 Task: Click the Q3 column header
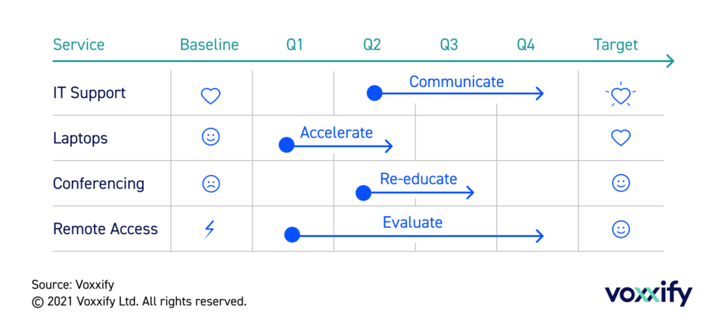(448, 45)
